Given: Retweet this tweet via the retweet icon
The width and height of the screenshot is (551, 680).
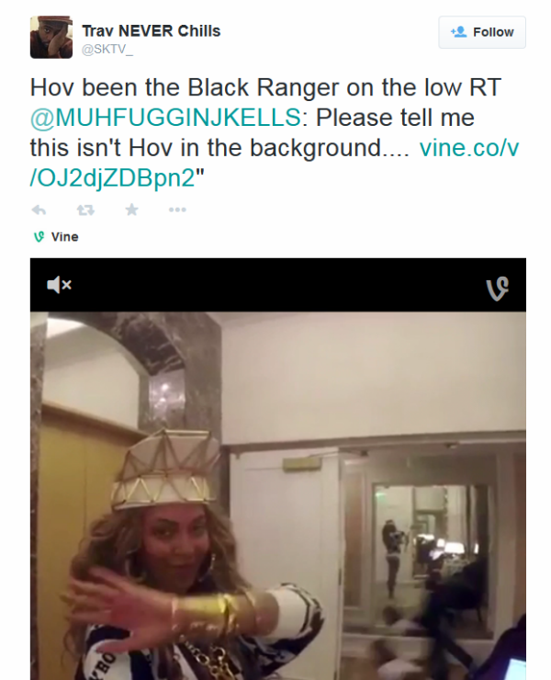Looking at the screenshot, I should coord(85,210).
